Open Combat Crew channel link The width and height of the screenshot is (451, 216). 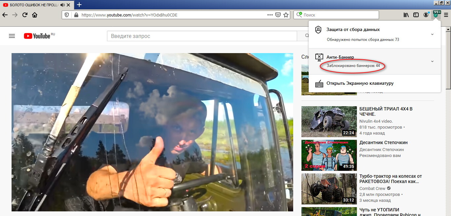(x=372, y=189)
